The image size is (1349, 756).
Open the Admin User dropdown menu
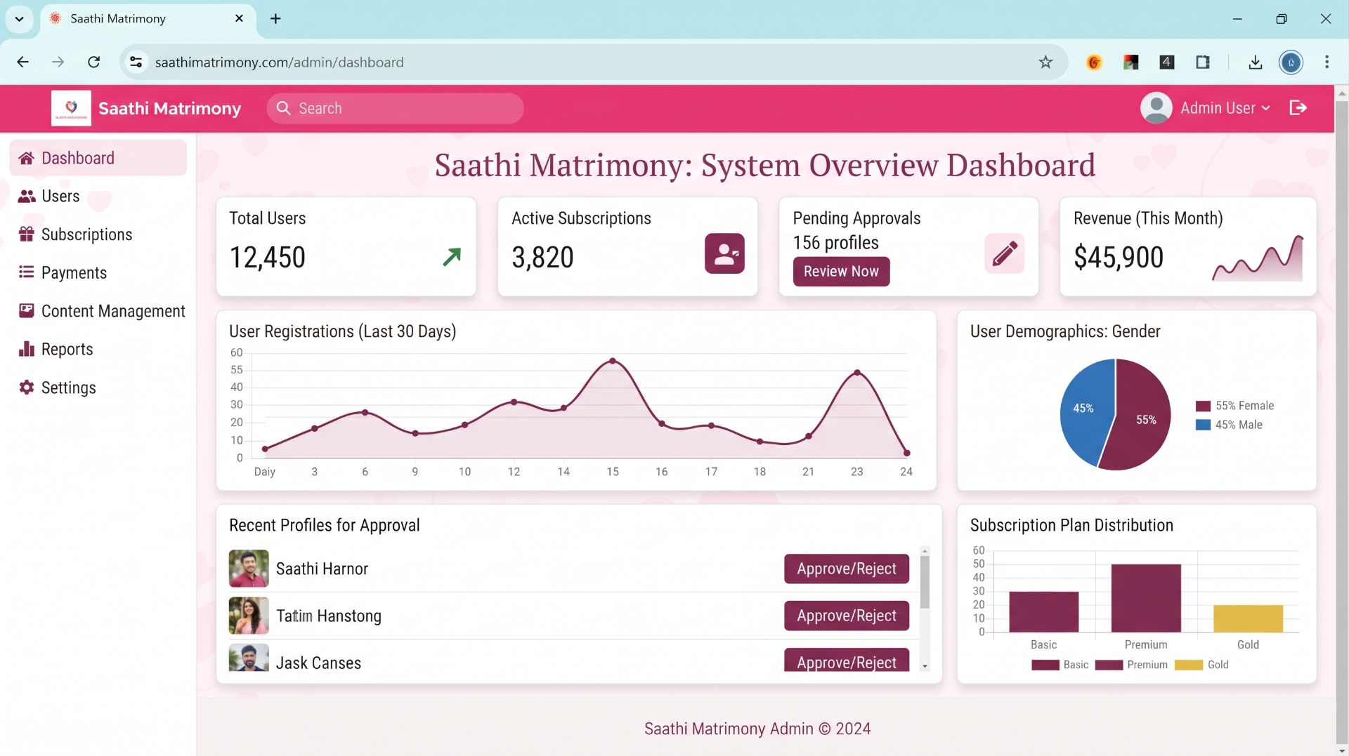click(1225, 108)
